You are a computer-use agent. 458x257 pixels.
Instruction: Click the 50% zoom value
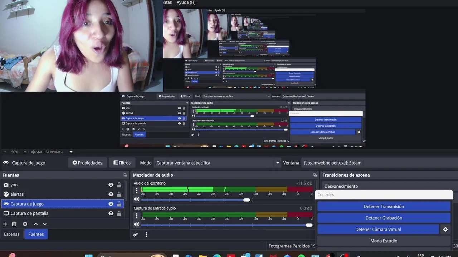(15, 152)
